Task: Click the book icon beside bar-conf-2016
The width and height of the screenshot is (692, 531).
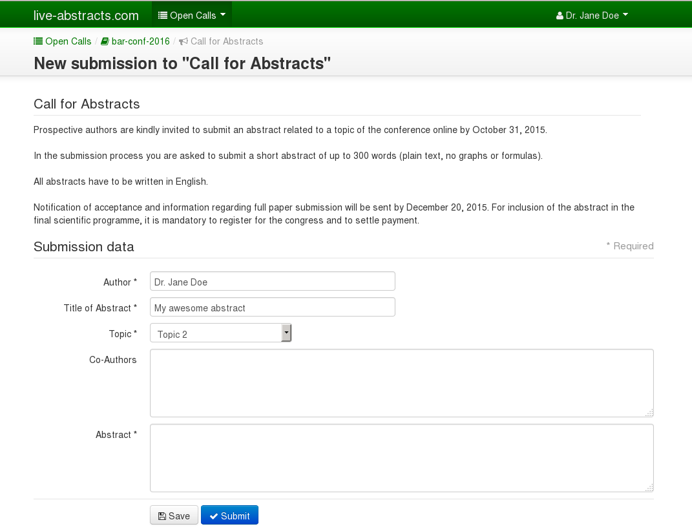Action: coord(105,41)
